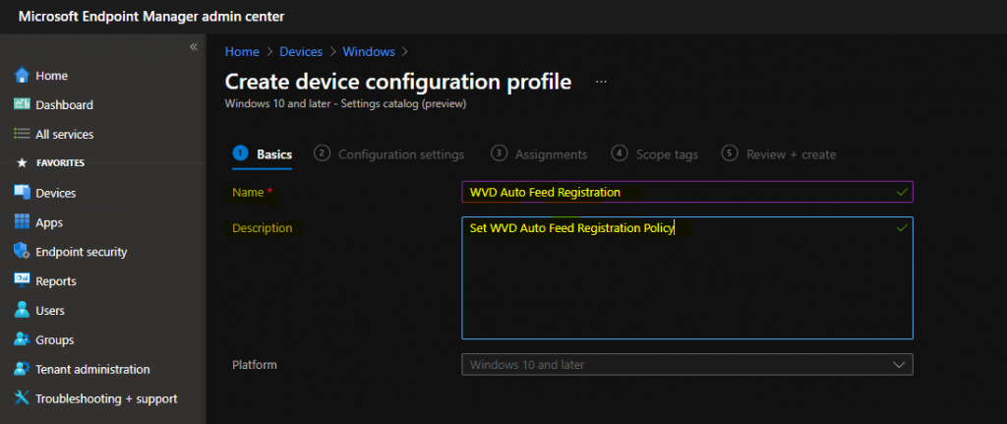Open Devices in the sidebar

pyautogui.click(x=56, y=193)
